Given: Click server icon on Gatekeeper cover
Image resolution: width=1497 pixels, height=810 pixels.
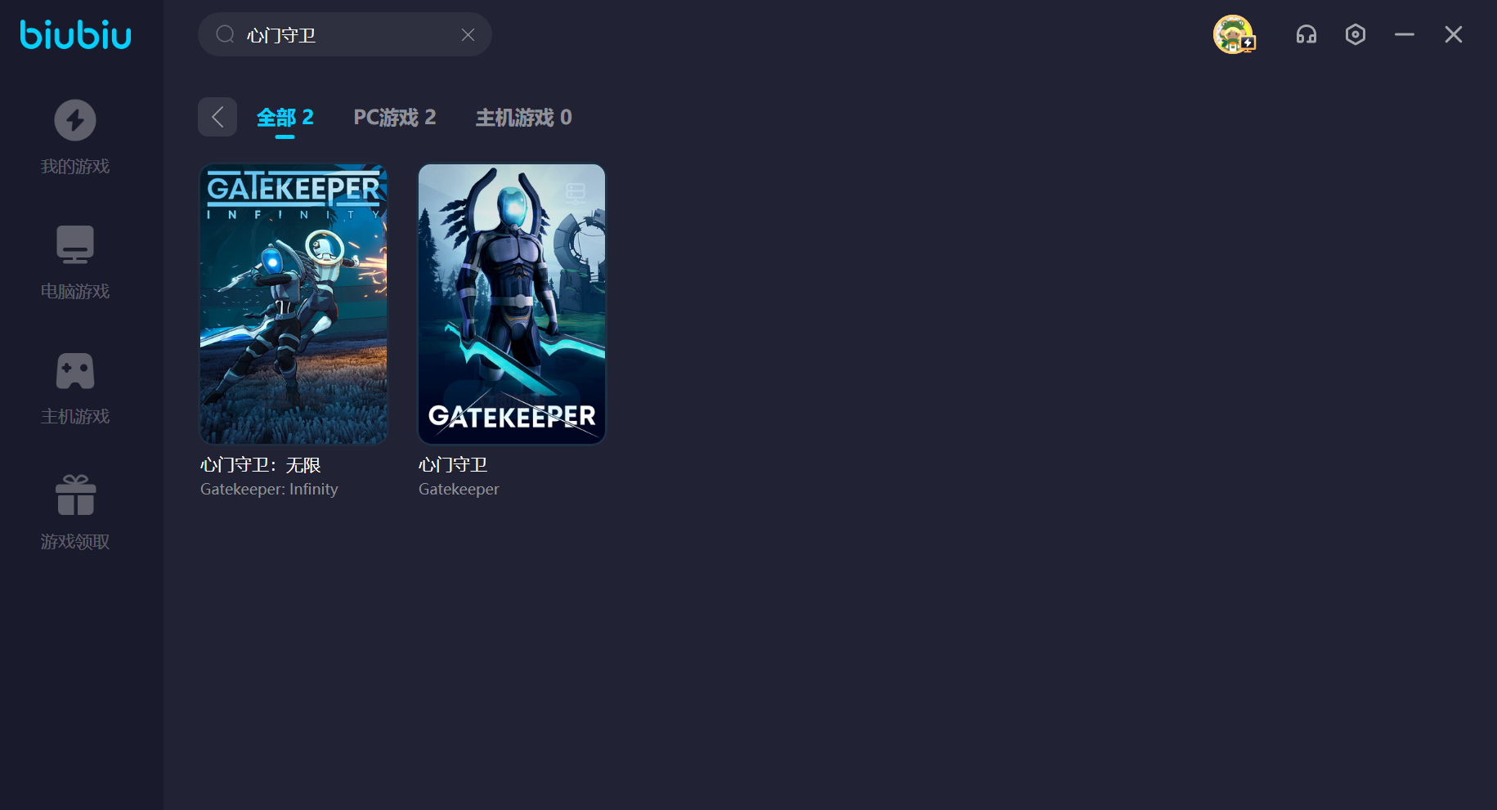Looking at the screenshot, I should tap(576, 193).
